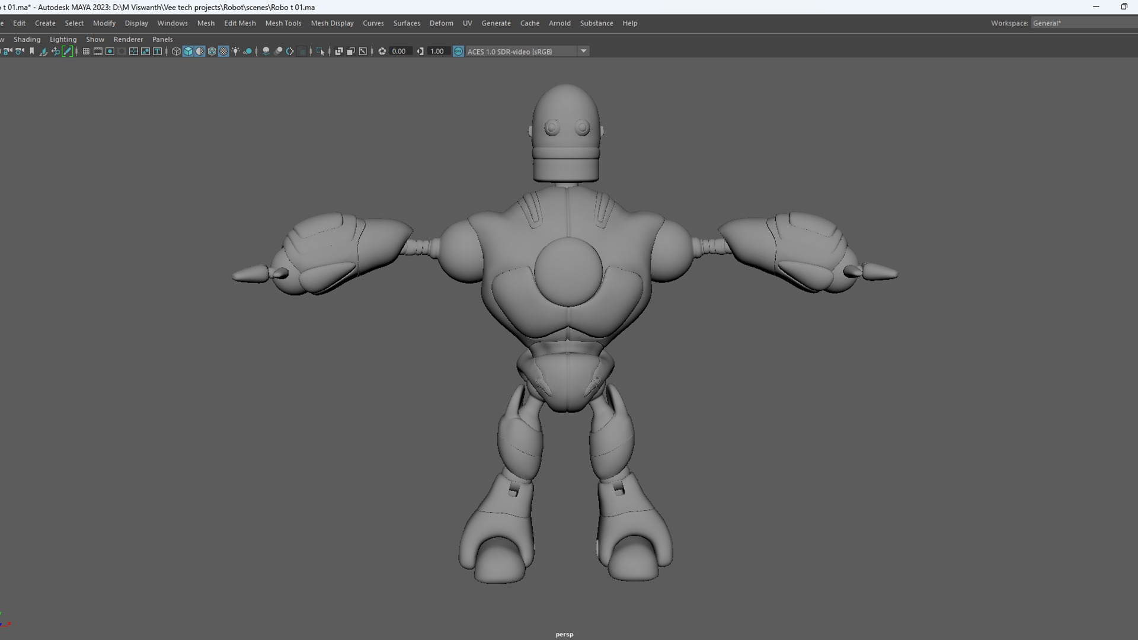
Task: Click the X-ray icon
Action: point(339,52)
